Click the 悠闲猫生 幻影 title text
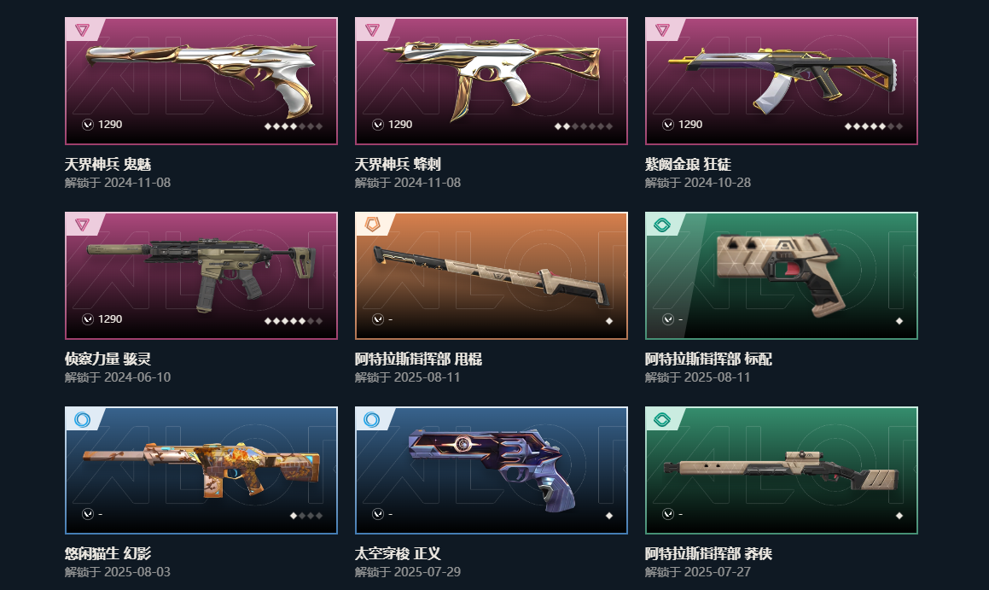Screen dimensions: 989x590 108,553
